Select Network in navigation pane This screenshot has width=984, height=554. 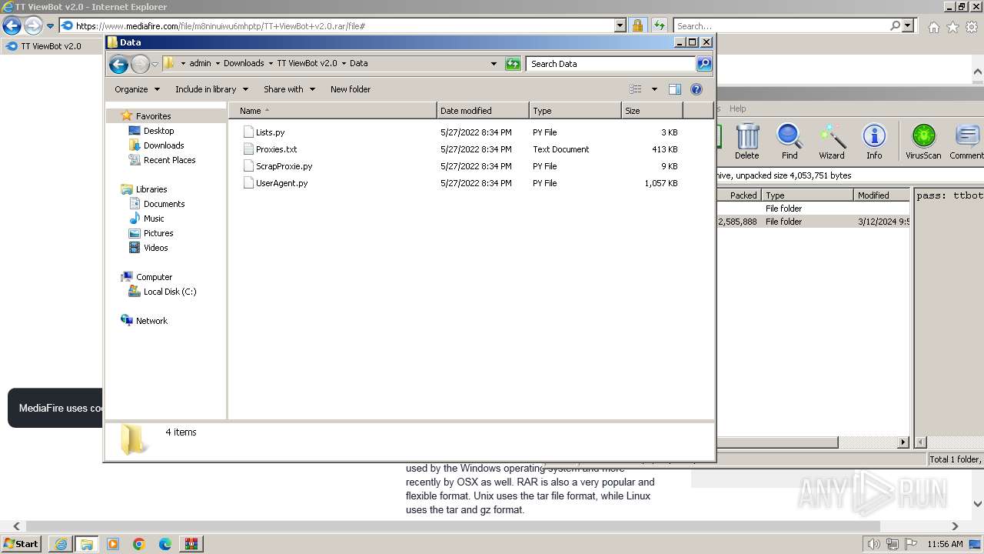click(x=151, y=321)
